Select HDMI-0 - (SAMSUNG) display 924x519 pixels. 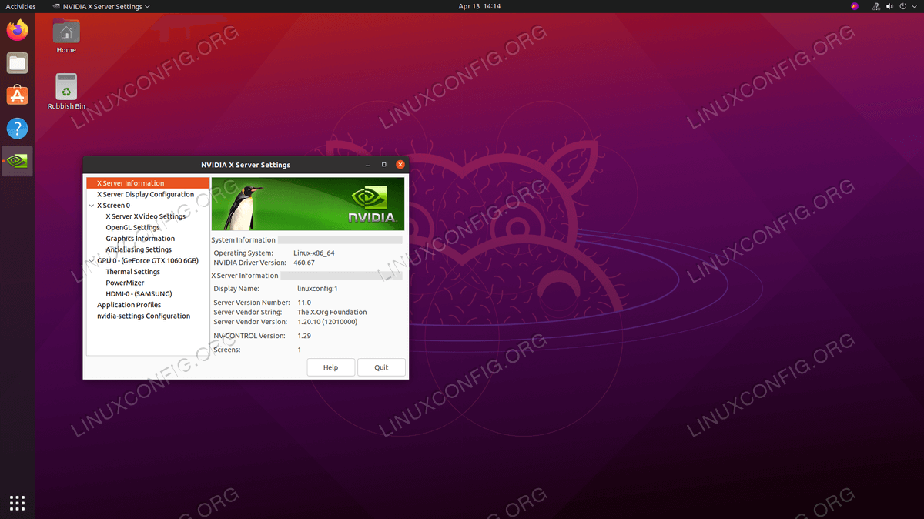[x=139, y=294]
